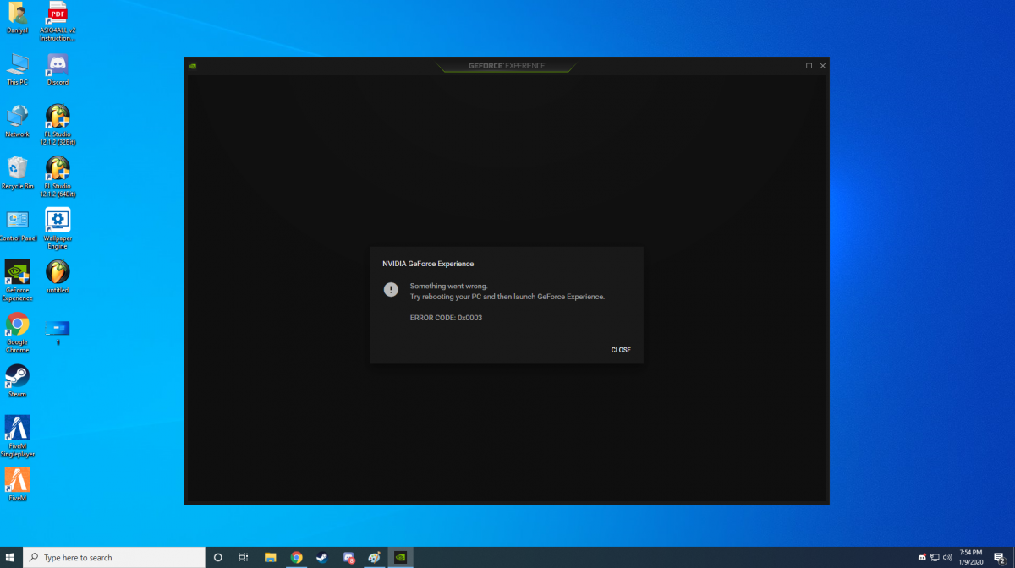Select the FiveM Singleplayer desktop shortcut

tap(17, 436)
